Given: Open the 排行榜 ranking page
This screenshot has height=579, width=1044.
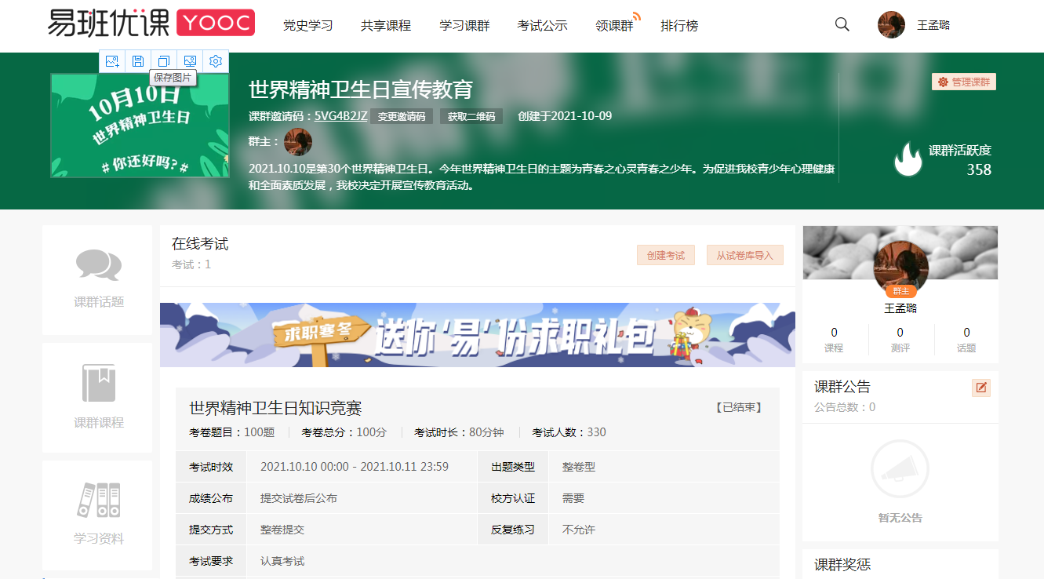Looking at the screenshot, I should click(x=679, y=26).
